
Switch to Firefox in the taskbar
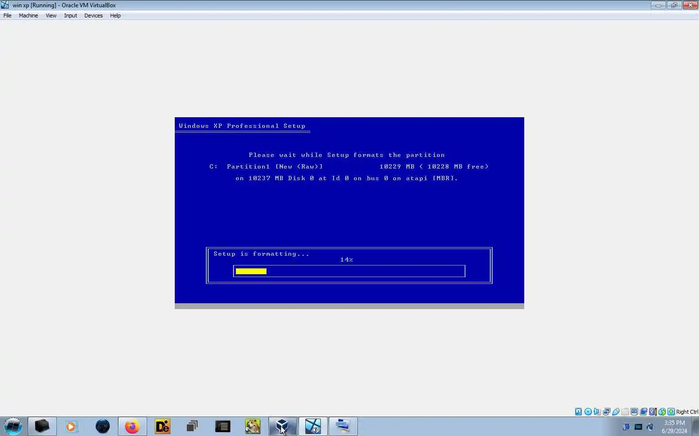pos(132,426)
